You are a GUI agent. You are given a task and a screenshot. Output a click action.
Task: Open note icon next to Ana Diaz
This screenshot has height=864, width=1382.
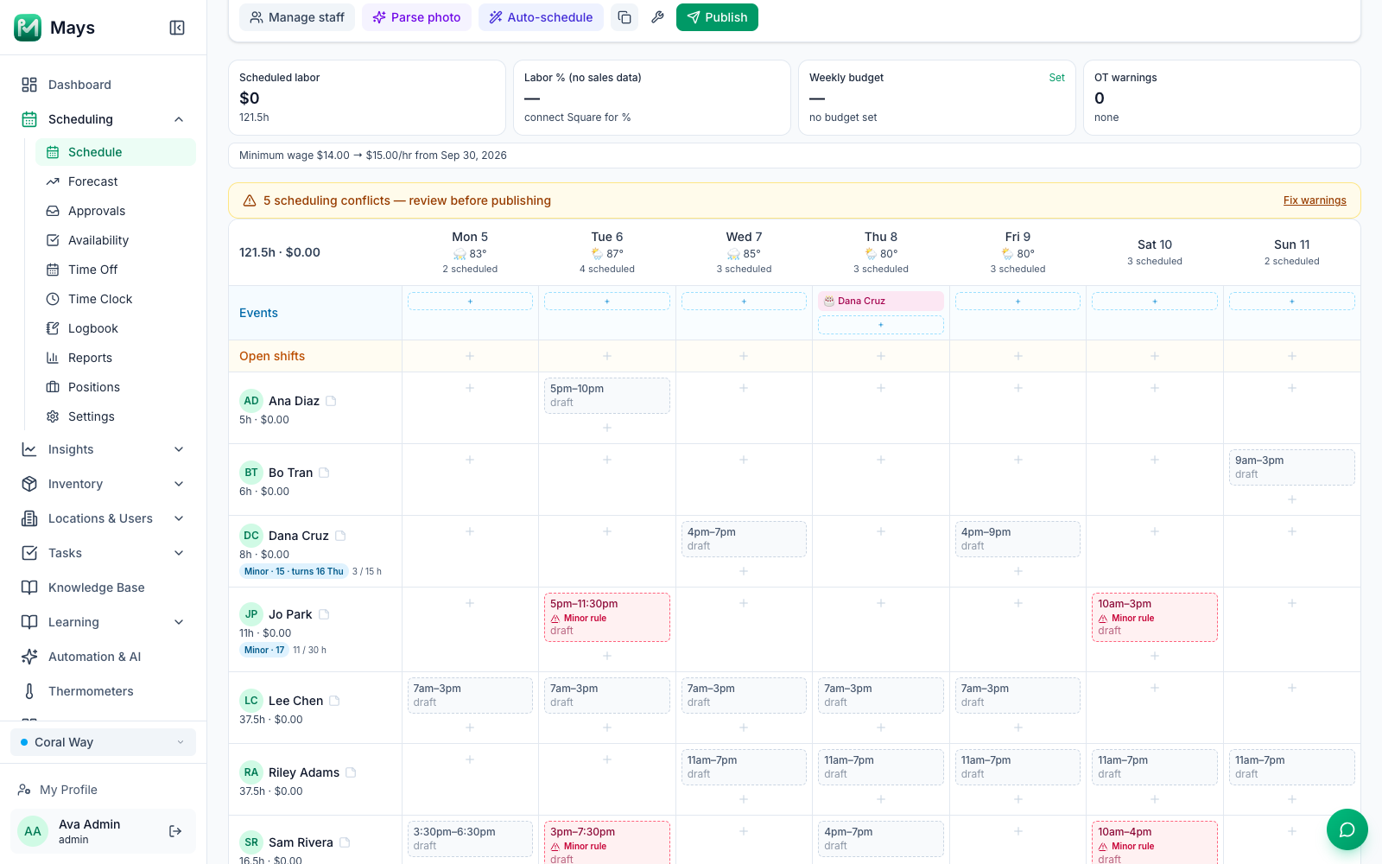pos(331,401)
